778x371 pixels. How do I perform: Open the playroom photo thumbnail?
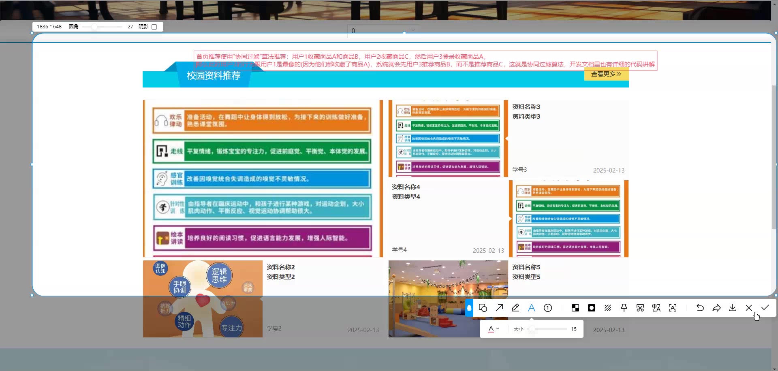[x=448, y=299]
